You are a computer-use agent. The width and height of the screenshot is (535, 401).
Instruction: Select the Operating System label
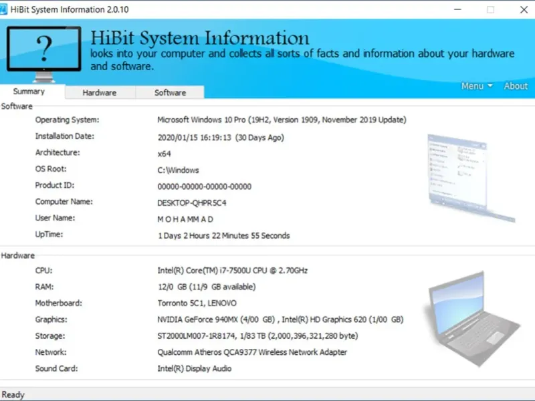click(68, 120)
